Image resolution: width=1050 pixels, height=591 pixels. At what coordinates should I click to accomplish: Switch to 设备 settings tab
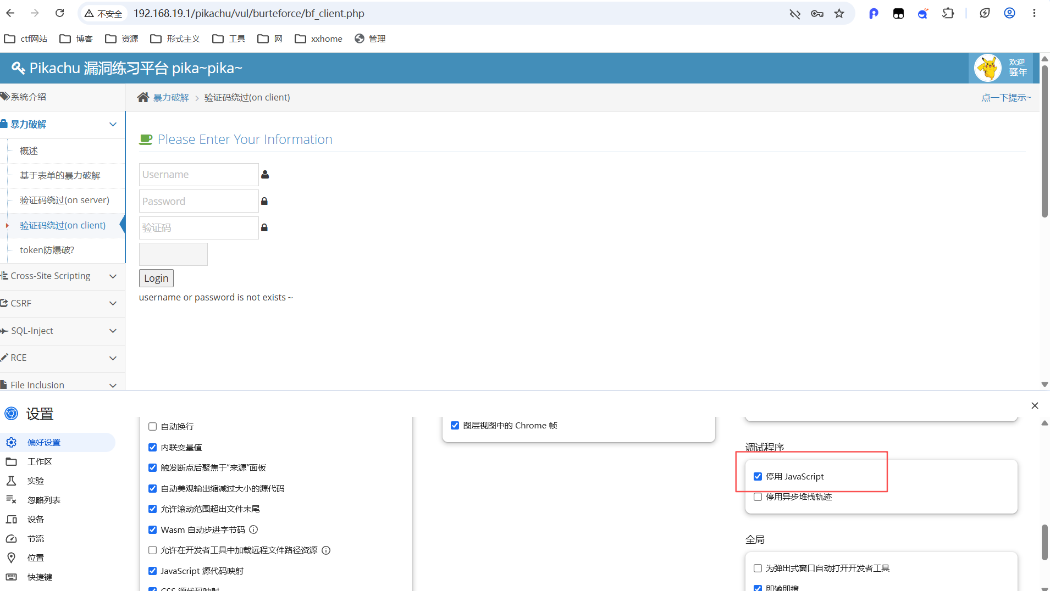(x=58, y=519)
